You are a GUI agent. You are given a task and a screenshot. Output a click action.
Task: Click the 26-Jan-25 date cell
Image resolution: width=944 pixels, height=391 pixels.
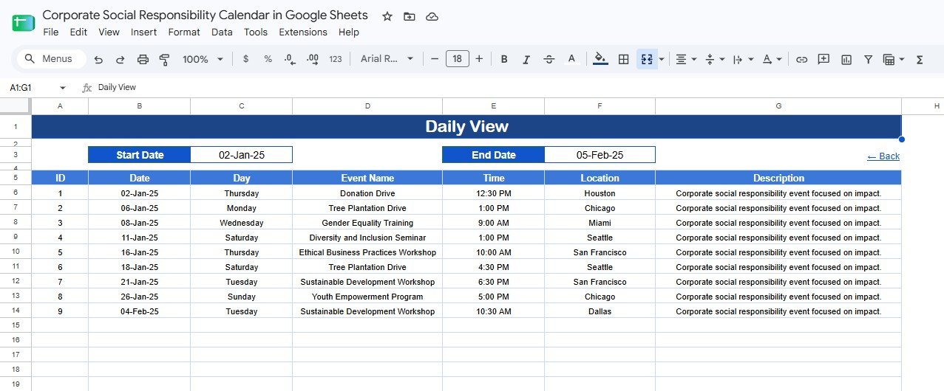[140, 297]
